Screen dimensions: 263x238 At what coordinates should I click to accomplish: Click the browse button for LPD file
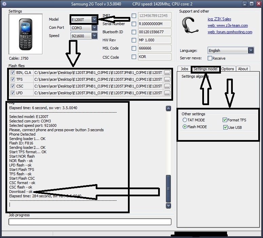[x=167, y=93]
